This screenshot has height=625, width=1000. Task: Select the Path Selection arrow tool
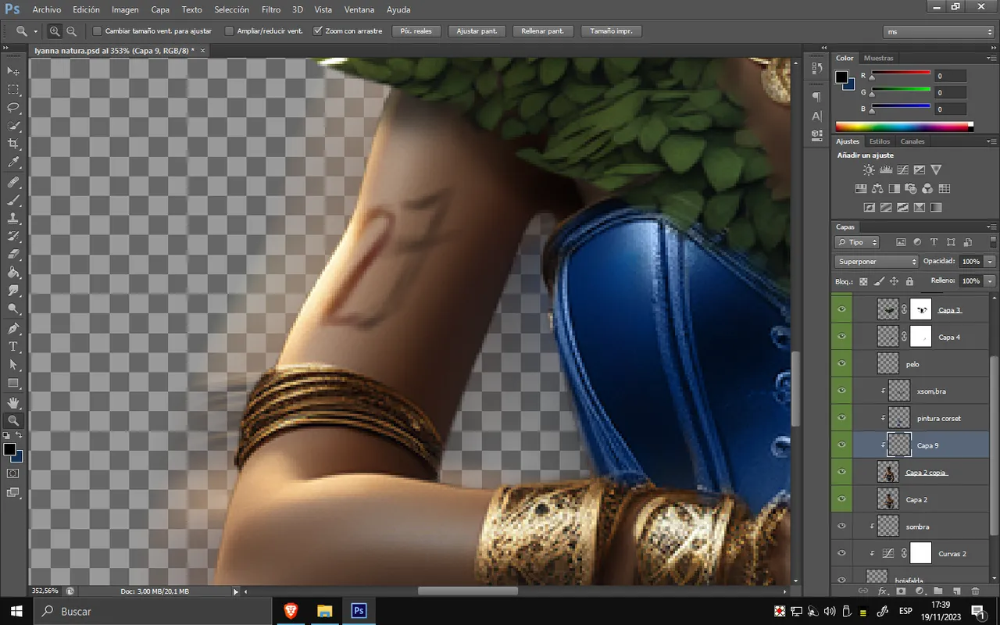[13, 365]
